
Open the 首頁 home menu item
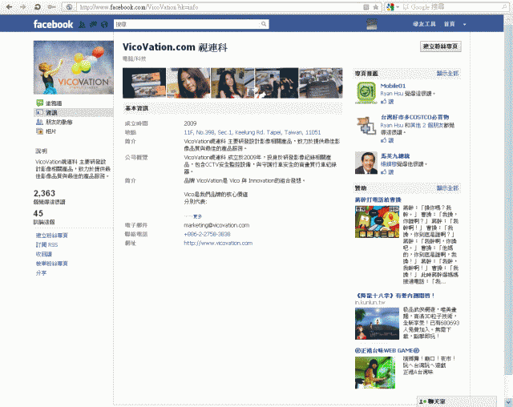449,24
